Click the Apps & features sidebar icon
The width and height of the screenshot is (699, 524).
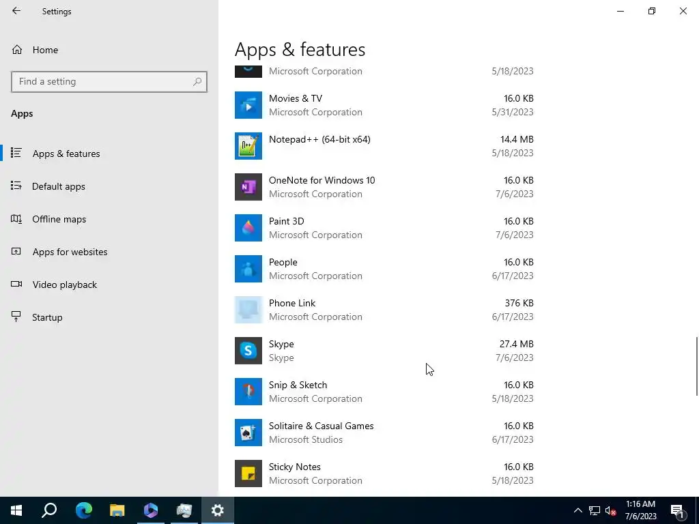[16, 153]
